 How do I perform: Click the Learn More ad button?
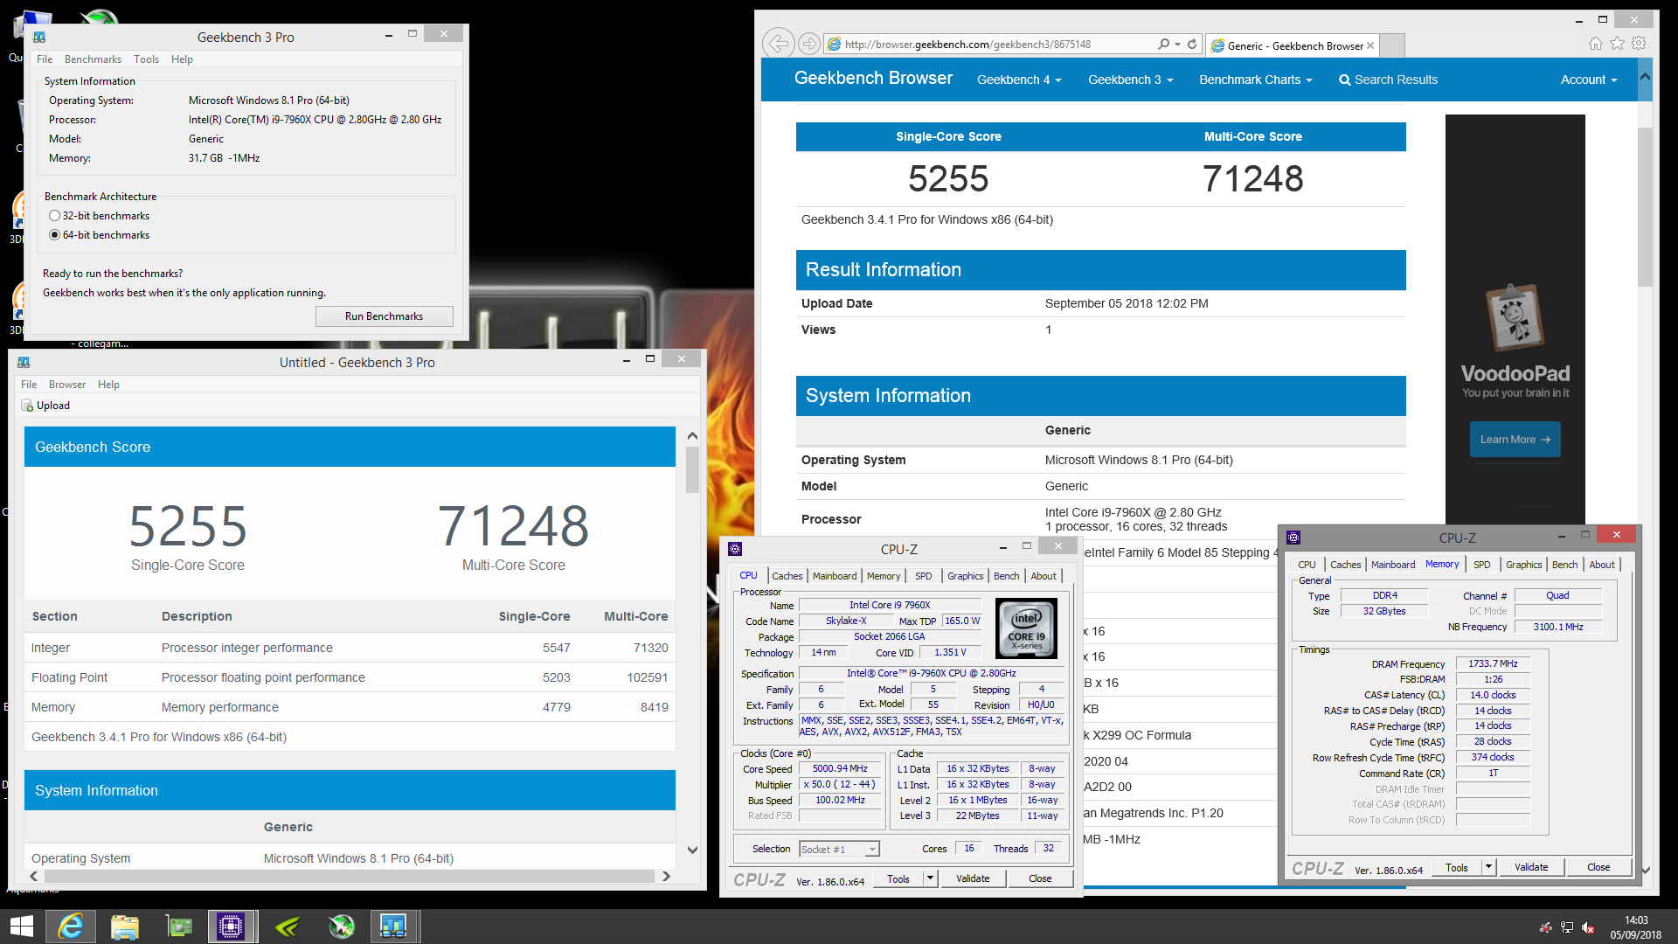[x=1515, y=440]
